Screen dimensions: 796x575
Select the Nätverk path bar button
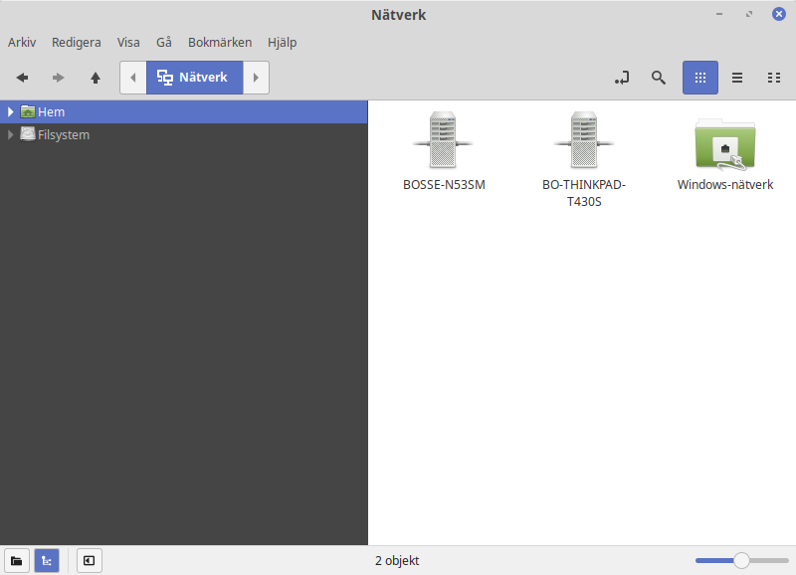pos(194,78)
